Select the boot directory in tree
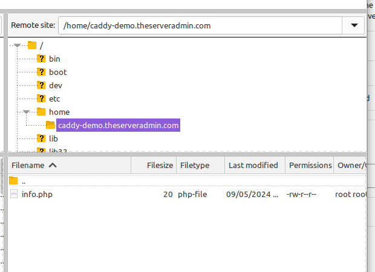This screenshot has height=272, width=375. tap(57, 72)
